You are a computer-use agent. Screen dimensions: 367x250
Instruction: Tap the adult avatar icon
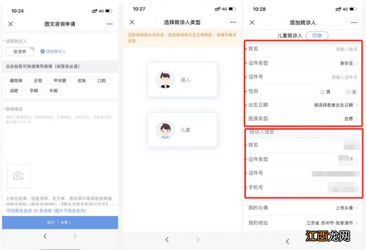click(x=165, y=80)
